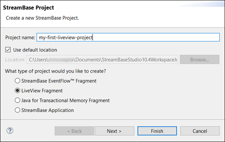Choose Java for Transactional Memory Fragment
Viewport: 225px width, 142px height.
click(17, 101)
